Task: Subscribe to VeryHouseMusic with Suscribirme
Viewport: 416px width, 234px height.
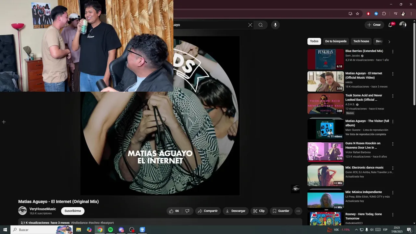Action: (73, 211)
